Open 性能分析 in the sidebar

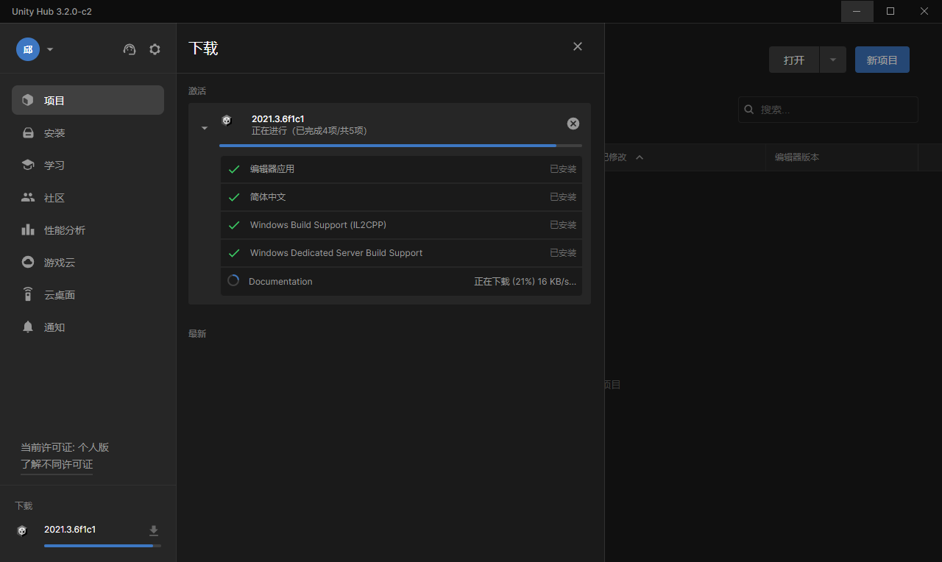pyautogui.click(x=88, y=230)
